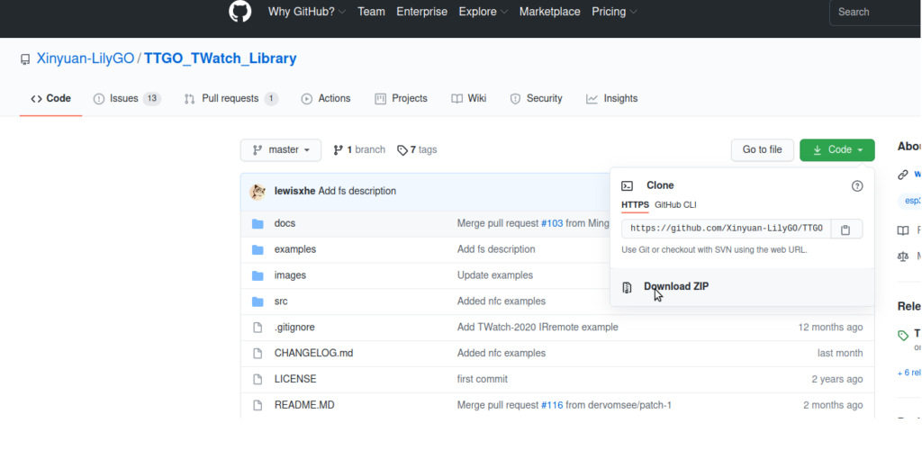Open lewisxhe's avatar thumbnail

tap(258, 191)
